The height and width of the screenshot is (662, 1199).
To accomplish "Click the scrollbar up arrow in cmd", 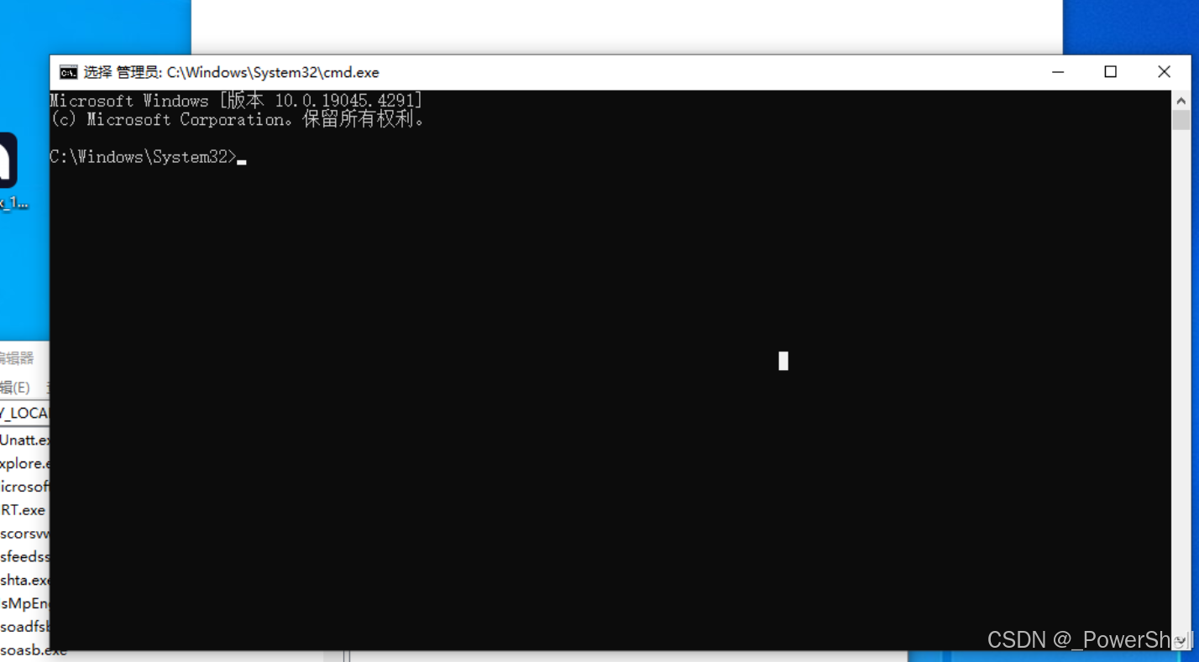I will point(1181,100).
